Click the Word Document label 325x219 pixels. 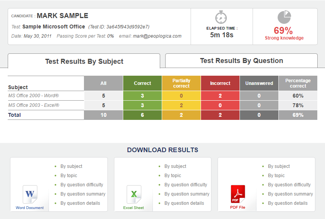click(x=30, y=207)
